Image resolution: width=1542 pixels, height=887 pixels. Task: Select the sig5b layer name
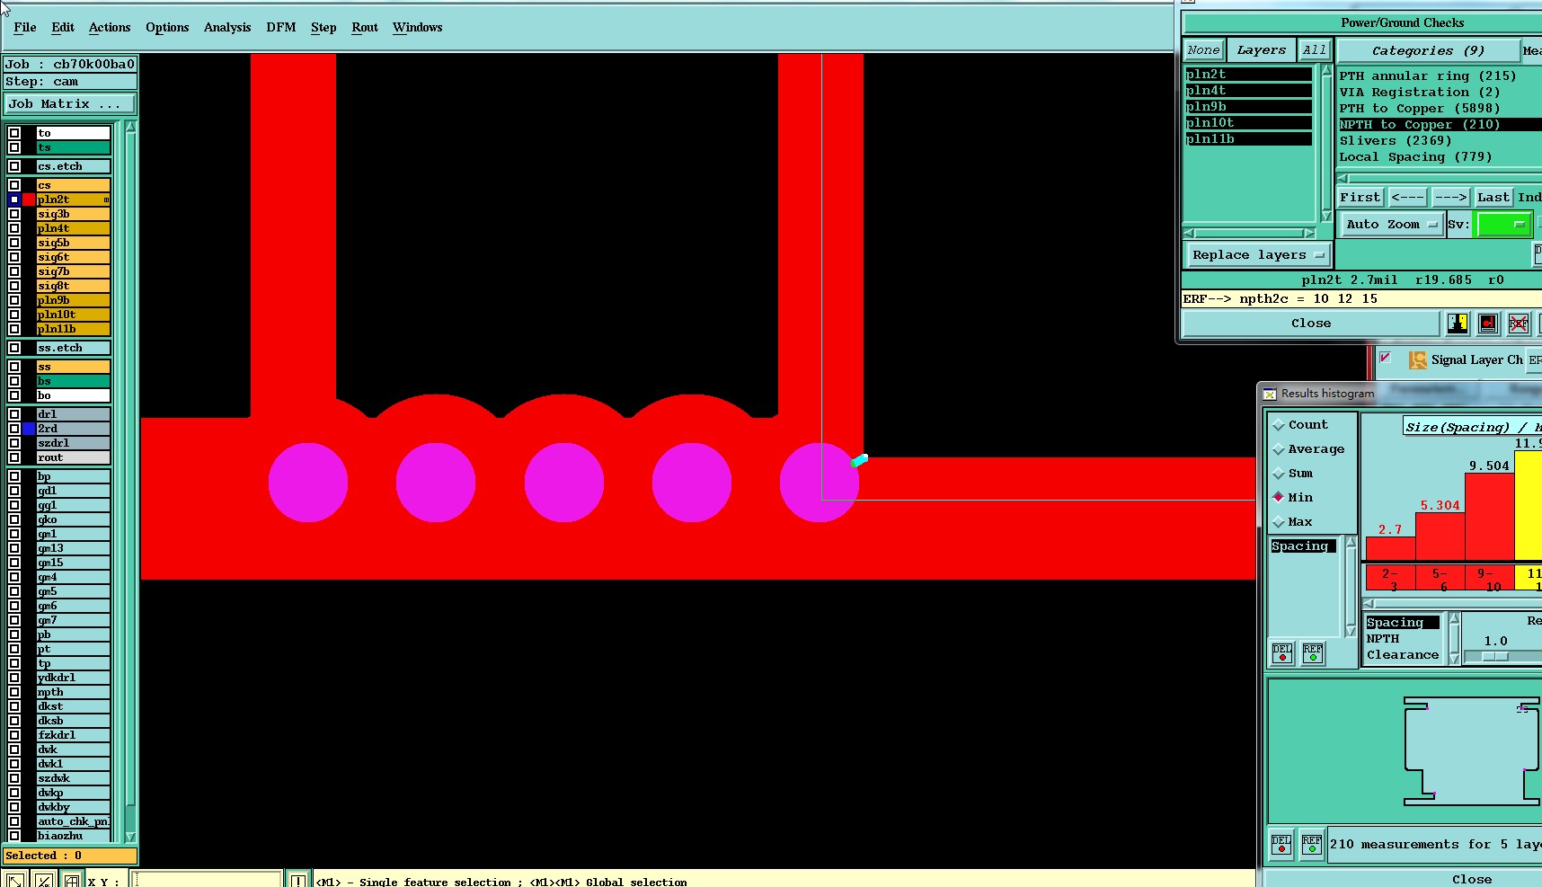tap(73, 243)
